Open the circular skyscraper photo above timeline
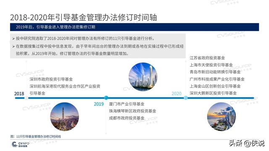 click(143, 76)
